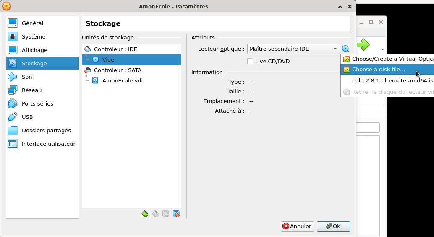Open USB settings category
The width and height of the screenshot is (434, 237).
pyautogui.click(x=43, y=117)
